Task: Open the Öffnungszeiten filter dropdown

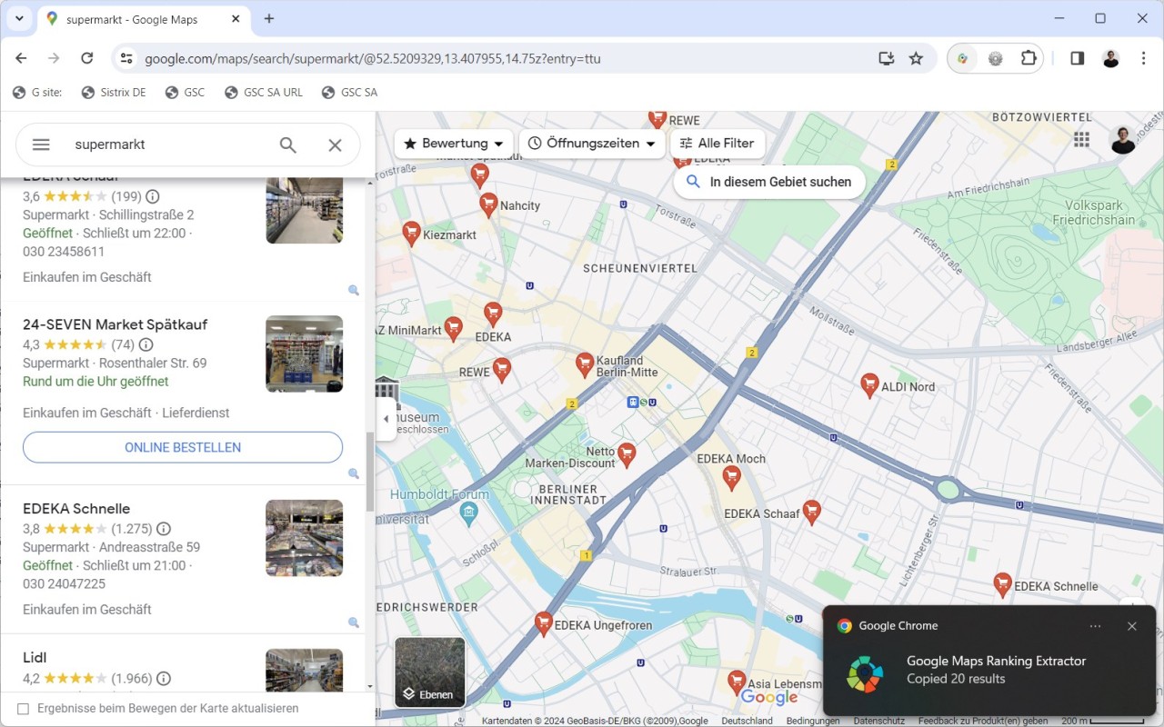Action: pos(592,144)
